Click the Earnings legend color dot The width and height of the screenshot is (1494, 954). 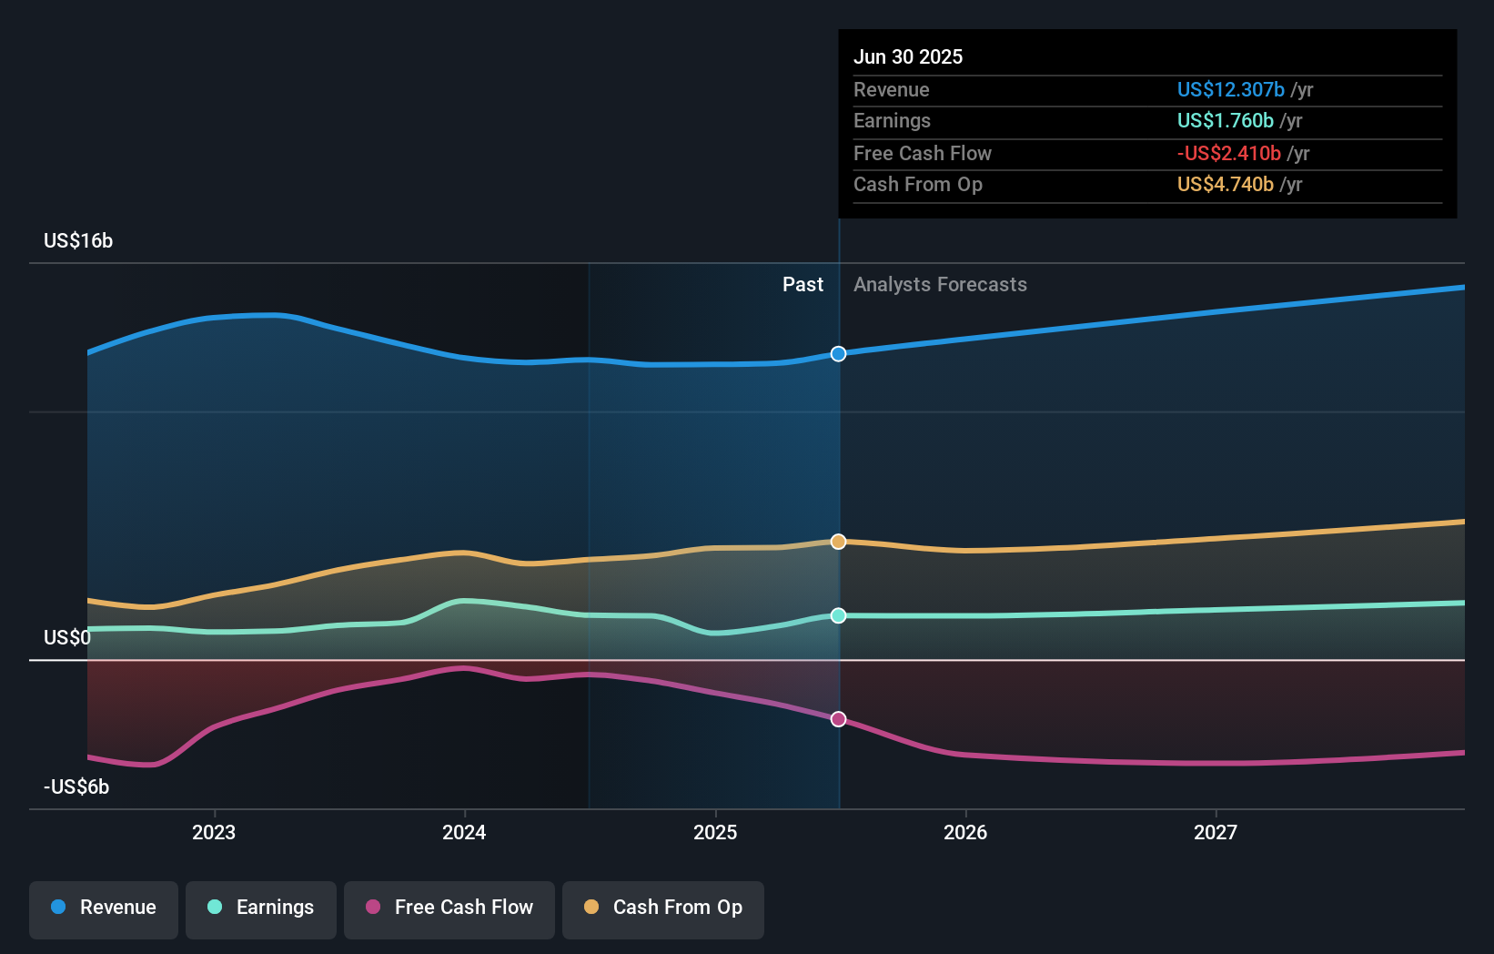pos(213,908)
